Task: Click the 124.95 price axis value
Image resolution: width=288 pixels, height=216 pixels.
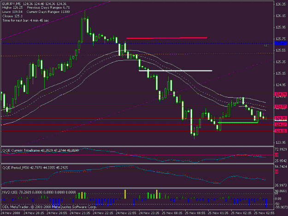Action: point(281,85)
